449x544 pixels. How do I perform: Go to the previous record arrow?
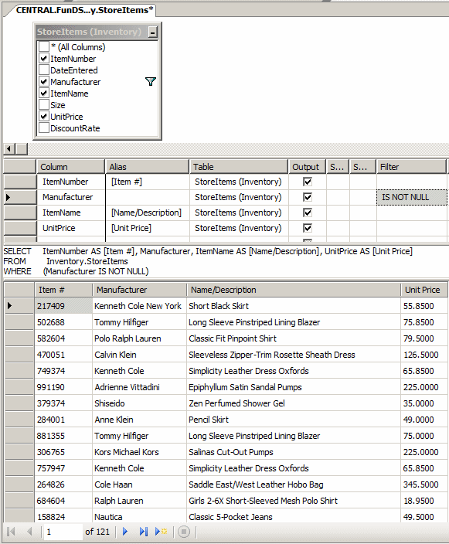pyautogui.click(x=30, y=532)
